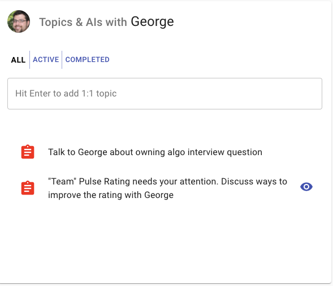Screen dimensions: 333x286
Task: Open the "Team" Pulse Rating needs your attention topic
Action: click(167, 188)
